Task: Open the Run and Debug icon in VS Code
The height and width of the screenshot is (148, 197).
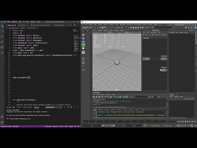Action: 2,42
